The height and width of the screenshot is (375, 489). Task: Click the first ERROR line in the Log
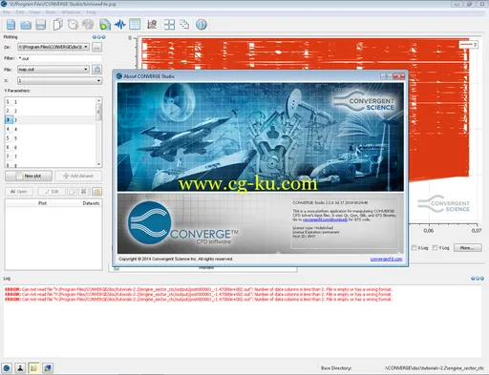click(x=199, y=289)
